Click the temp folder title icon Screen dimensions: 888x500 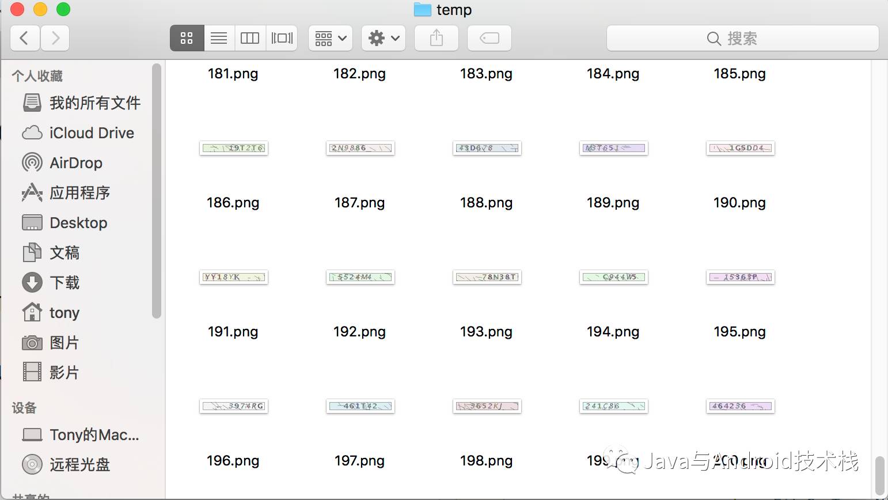pyautogui.click(x=423, y=10)
